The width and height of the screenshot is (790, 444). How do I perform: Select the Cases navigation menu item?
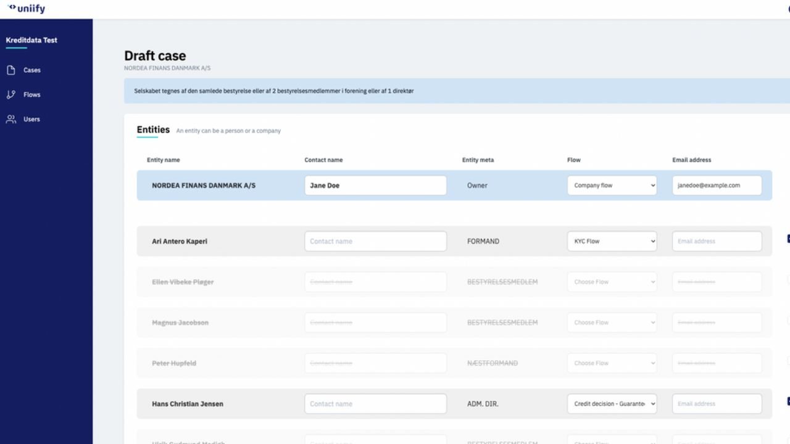pos(32,70)
